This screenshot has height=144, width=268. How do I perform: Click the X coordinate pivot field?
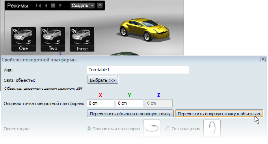[100, 103]
